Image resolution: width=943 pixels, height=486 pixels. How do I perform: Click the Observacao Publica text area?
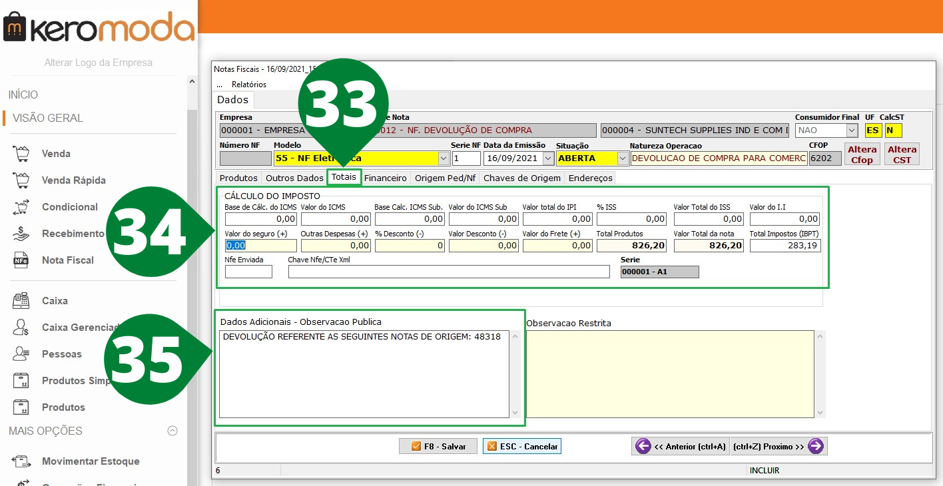coord(364,374)
